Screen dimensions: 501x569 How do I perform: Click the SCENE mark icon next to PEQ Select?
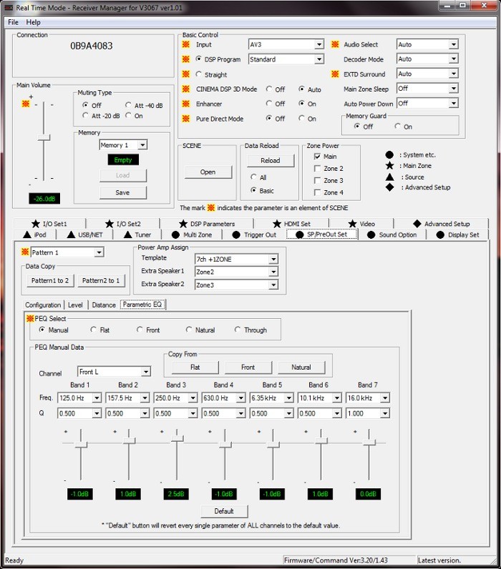(30, 319)
